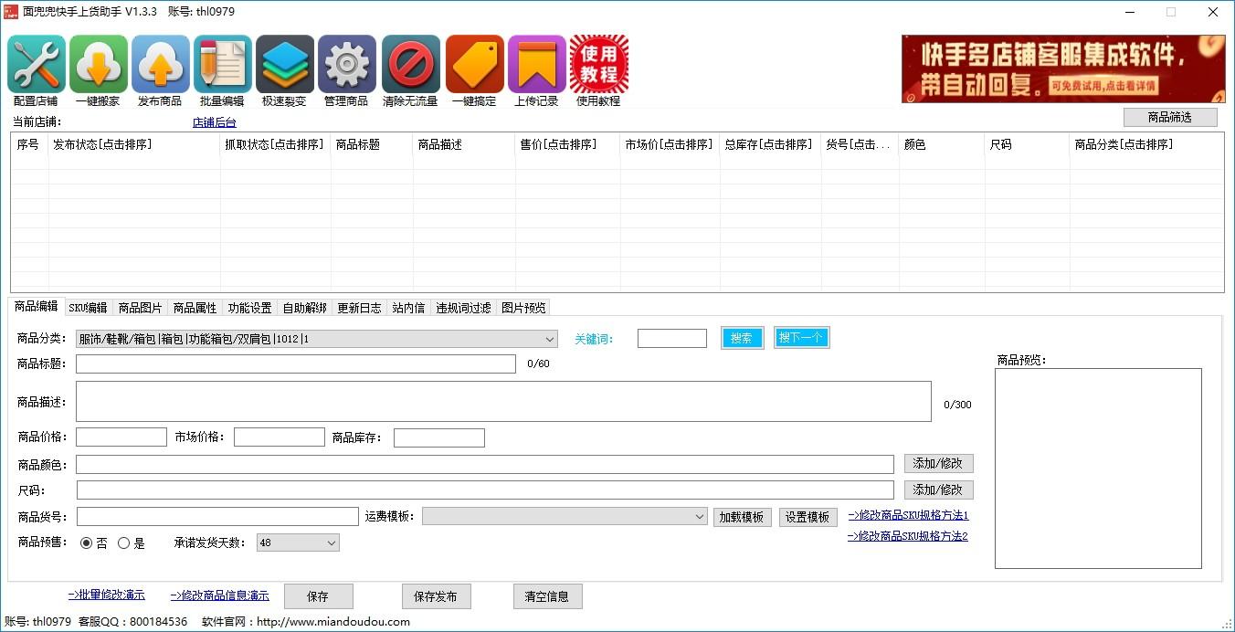Screen dimensions: 1235x632
Task: Click the 商品标题 column header
Action: pyautogui.click(x=372, y=144)
